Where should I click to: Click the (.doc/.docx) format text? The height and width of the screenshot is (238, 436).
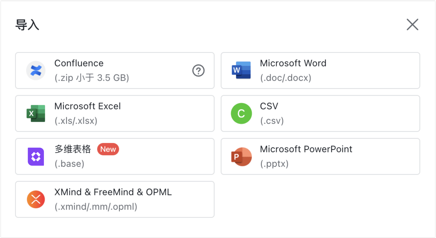pos(286,78)
